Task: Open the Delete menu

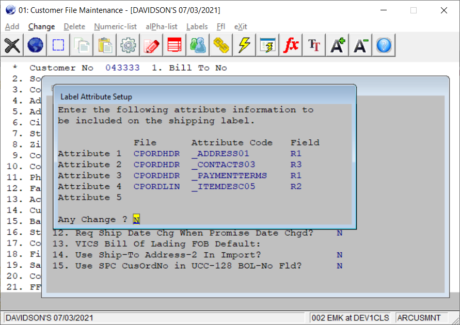Action: tap(74, 27)
